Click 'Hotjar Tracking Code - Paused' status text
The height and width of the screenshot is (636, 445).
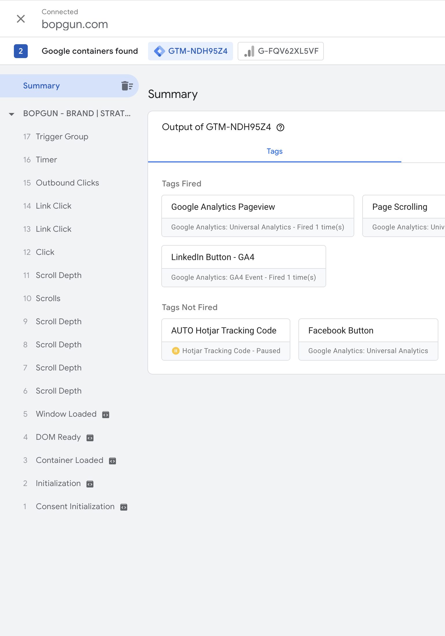(x=231, y=351)
